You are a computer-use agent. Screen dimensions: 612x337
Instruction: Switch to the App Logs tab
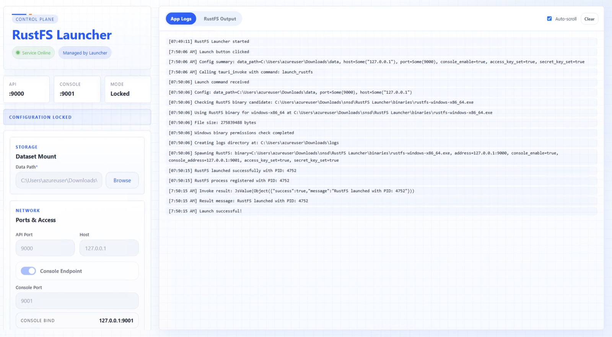pos(181,19)
